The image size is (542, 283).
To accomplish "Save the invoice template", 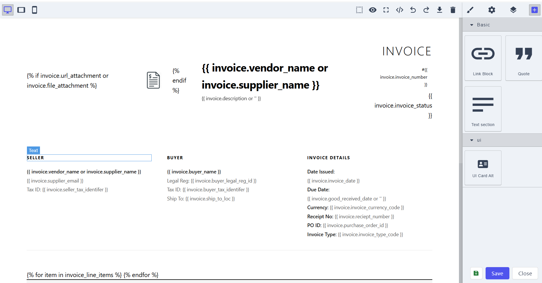I will click(x=497, y=273).
